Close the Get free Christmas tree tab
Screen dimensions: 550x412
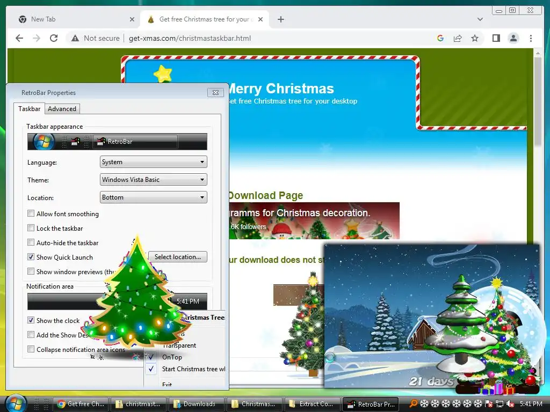[260, 19]
